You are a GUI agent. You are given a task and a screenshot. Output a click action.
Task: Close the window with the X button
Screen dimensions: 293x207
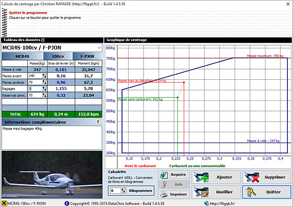288,4
